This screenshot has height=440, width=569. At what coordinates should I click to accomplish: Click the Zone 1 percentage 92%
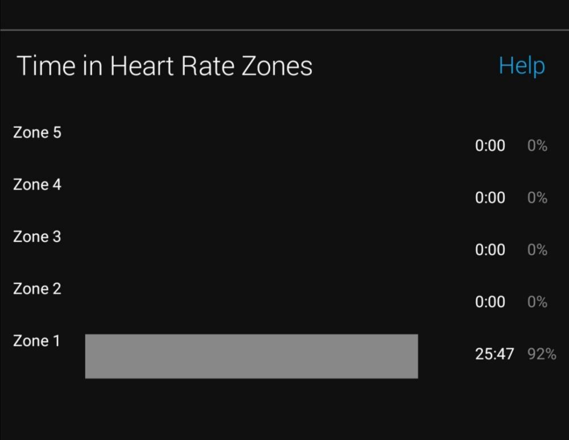pyautogui.click(x=542, y=354)
